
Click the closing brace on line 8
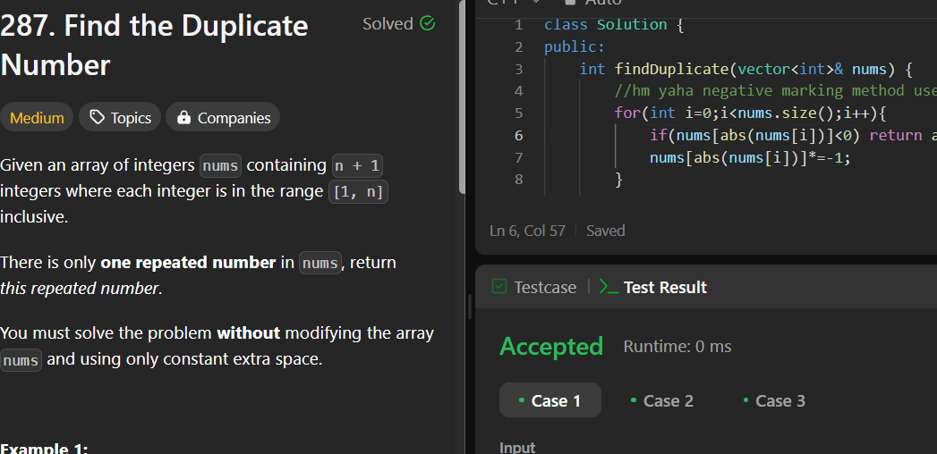coord(619,180)
